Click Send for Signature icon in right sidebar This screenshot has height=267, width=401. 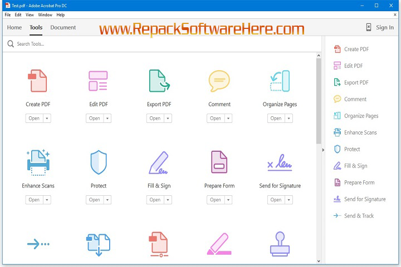[x=338, y=199]
